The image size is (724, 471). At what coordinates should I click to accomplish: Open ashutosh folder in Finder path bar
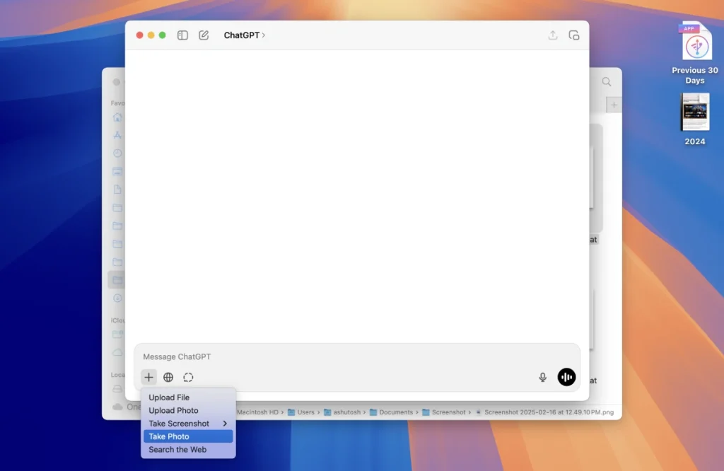tap(342, 412)
